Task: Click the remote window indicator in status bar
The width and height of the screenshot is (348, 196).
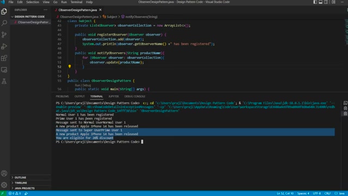Action: tap(3, 193)
